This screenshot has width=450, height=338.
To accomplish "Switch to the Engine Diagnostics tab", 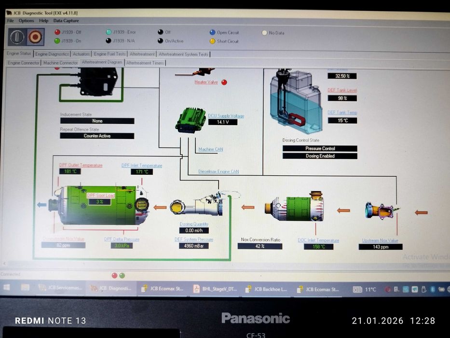I will 52,54.
